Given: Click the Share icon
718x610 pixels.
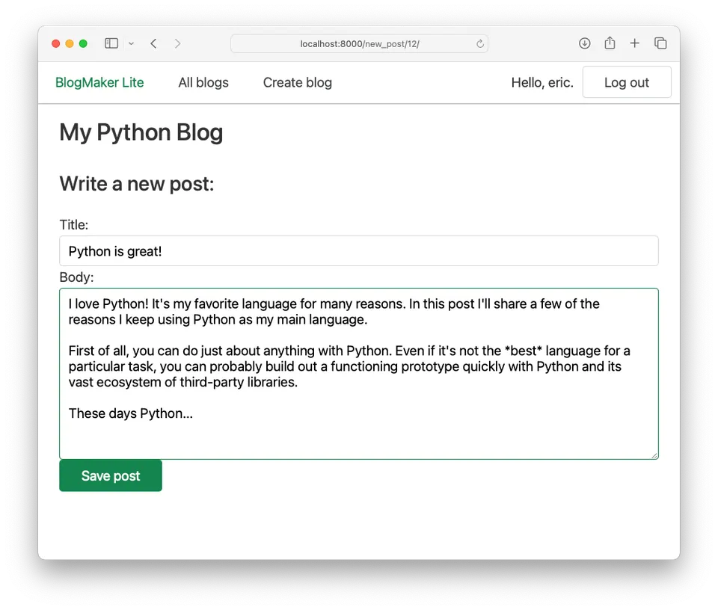Looking at the screenshot, I should click(x=610, y=43).
